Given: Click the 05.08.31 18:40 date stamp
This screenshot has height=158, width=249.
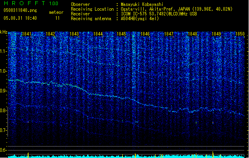Looking at the screenshot, I should tap(19, 18).
